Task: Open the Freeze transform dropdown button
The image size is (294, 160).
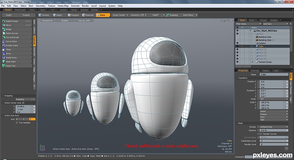Action: click(x=274, y=114)
